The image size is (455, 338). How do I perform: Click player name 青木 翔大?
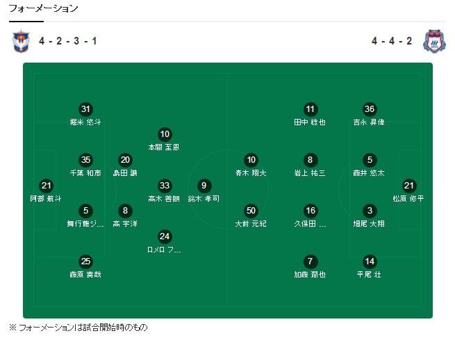tap(251, 172)
